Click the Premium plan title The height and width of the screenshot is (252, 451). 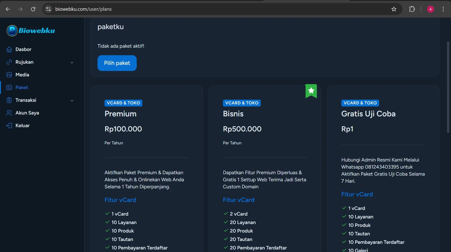click(x=121, y=114)
